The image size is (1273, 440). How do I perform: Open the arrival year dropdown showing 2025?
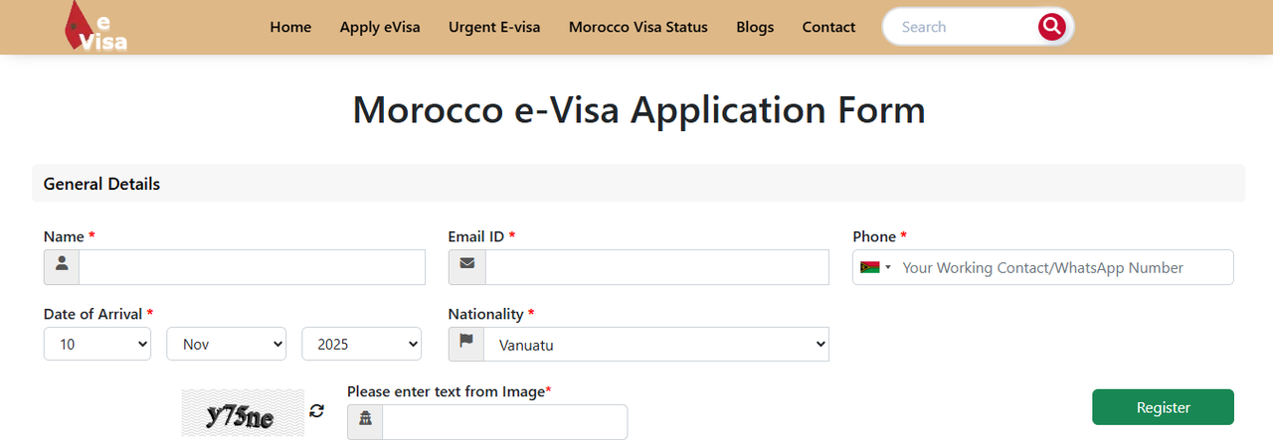click(x=361, y=344)
